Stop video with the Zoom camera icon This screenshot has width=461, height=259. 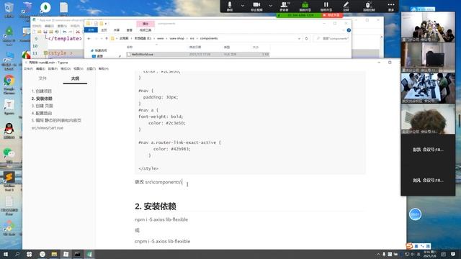[x=256, y=6]
